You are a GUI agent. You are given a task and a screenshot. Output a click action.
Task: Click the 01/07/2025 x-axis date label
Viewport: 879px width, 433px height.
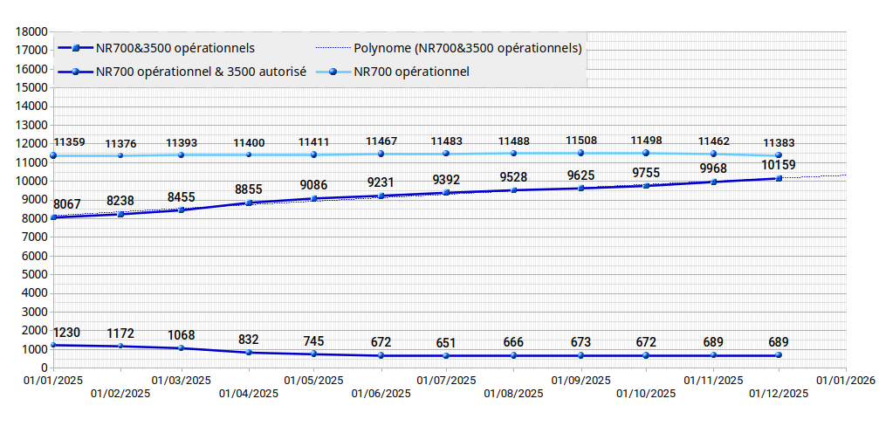pos(446,381)
